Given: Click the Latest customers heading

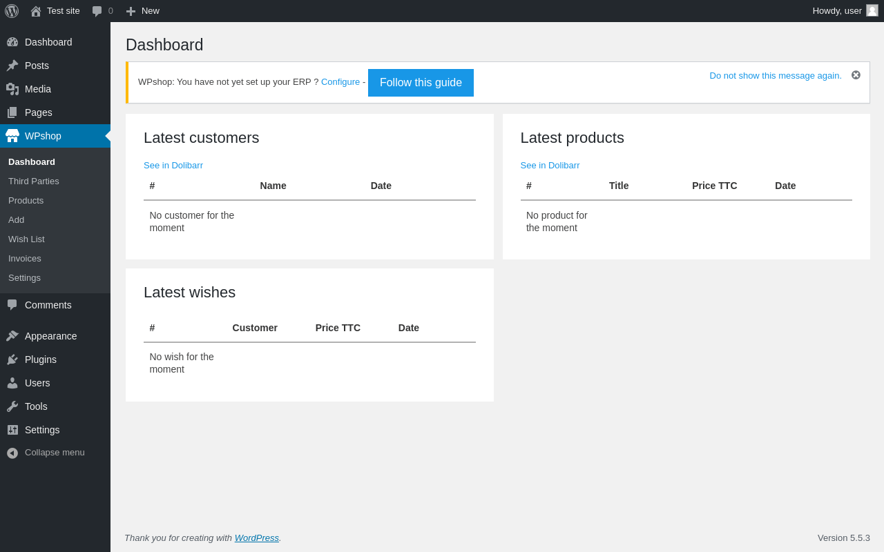Looking at the screenshot, I should [x=202, y=138].
